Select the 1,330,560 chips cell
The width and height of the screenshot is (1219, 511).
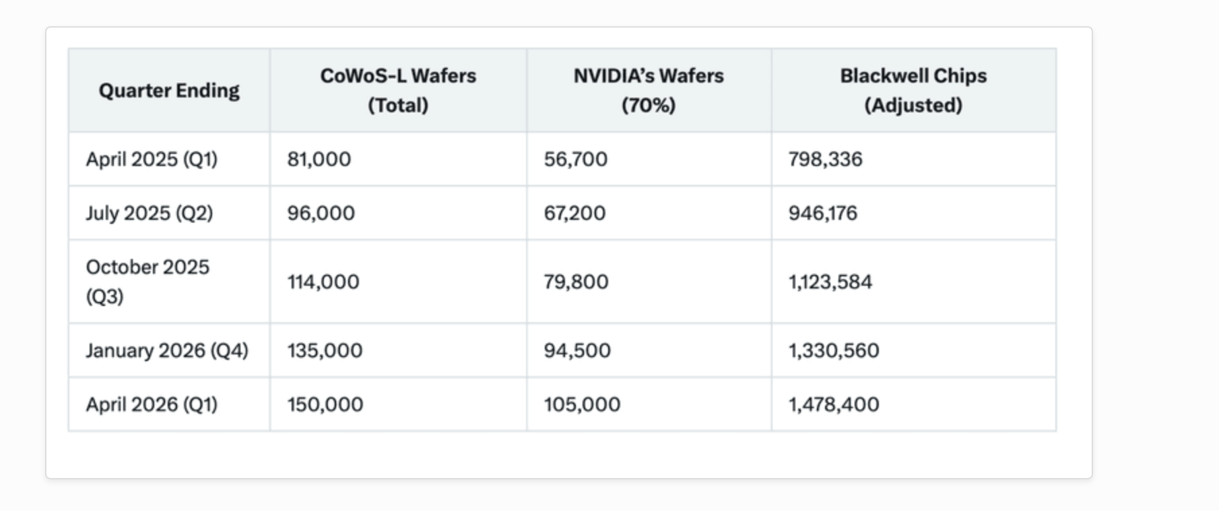click(x=834, y=350)
